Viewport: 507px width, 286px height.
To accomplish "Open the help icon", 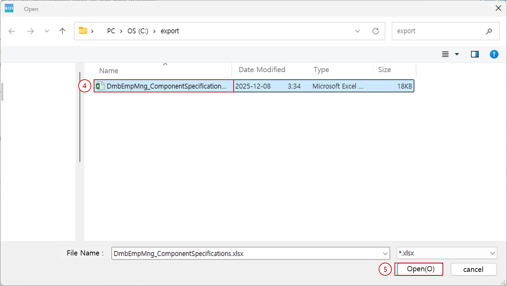I will pyautogui.click(x=494, y=54).
